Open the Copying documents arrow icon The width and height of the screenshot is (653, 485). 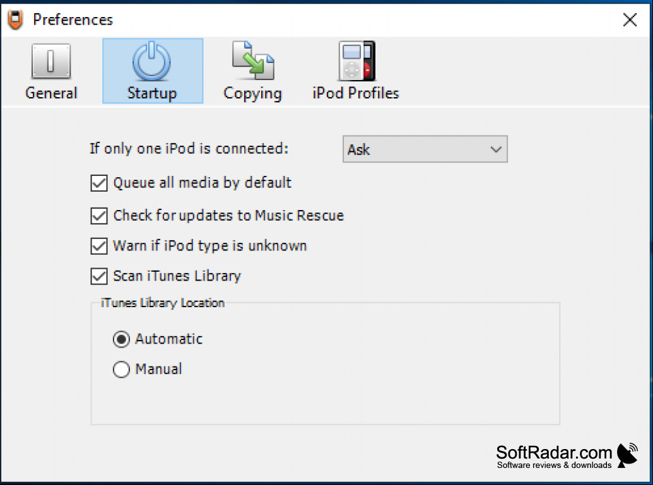[x=253, y=61]
